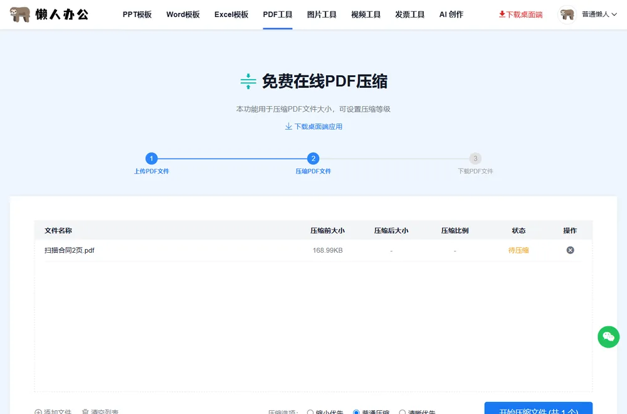Click the 文件名称 column header

pos(58,230)
